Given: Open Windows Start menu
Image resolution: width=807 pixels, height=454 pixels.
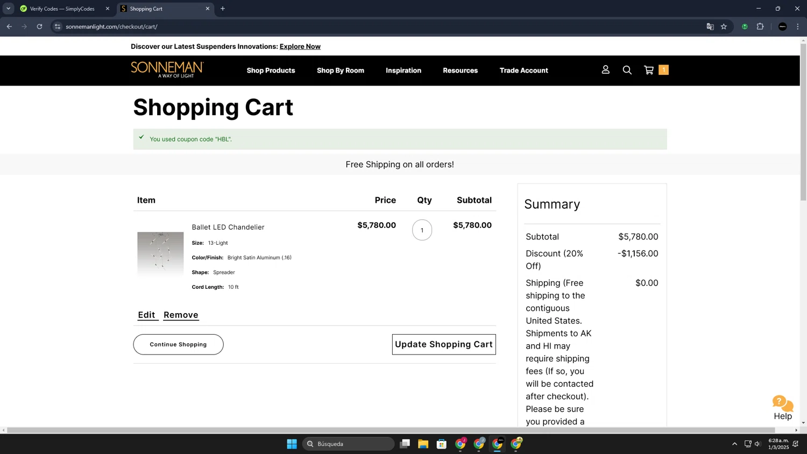Looking at the screenshot, I should pos(292,444).
